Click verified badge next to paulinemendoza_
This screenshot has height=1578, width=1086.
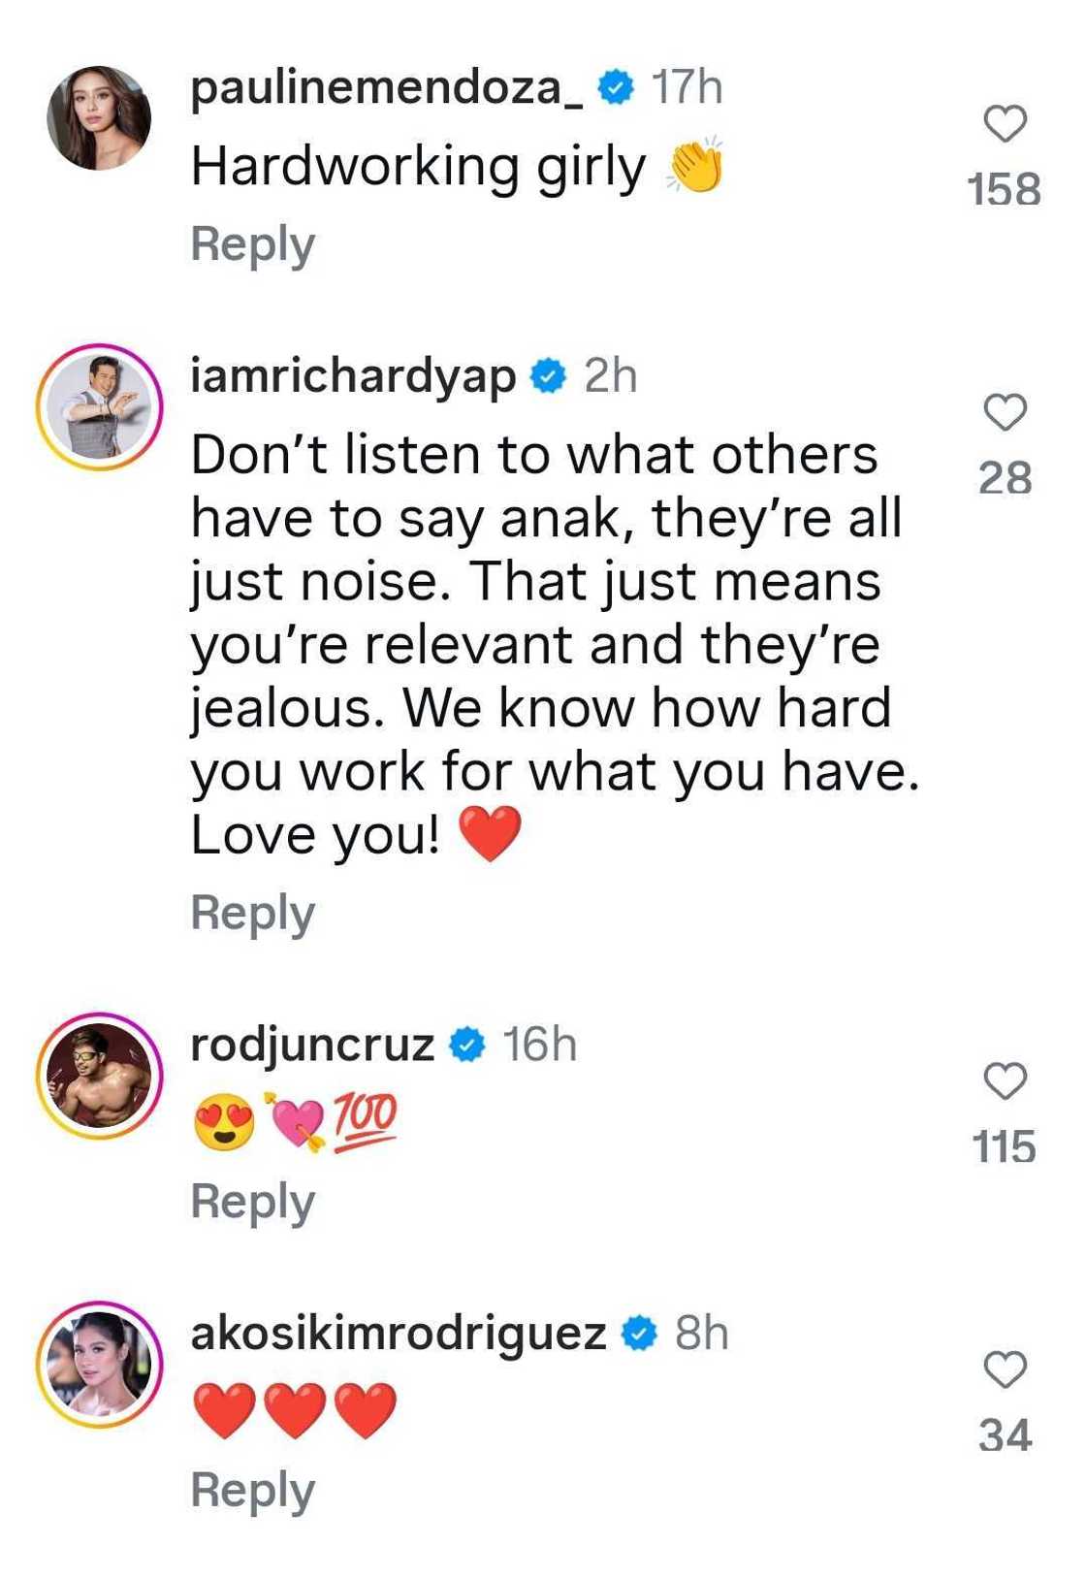pyautogui.click(x=616, y=88)
